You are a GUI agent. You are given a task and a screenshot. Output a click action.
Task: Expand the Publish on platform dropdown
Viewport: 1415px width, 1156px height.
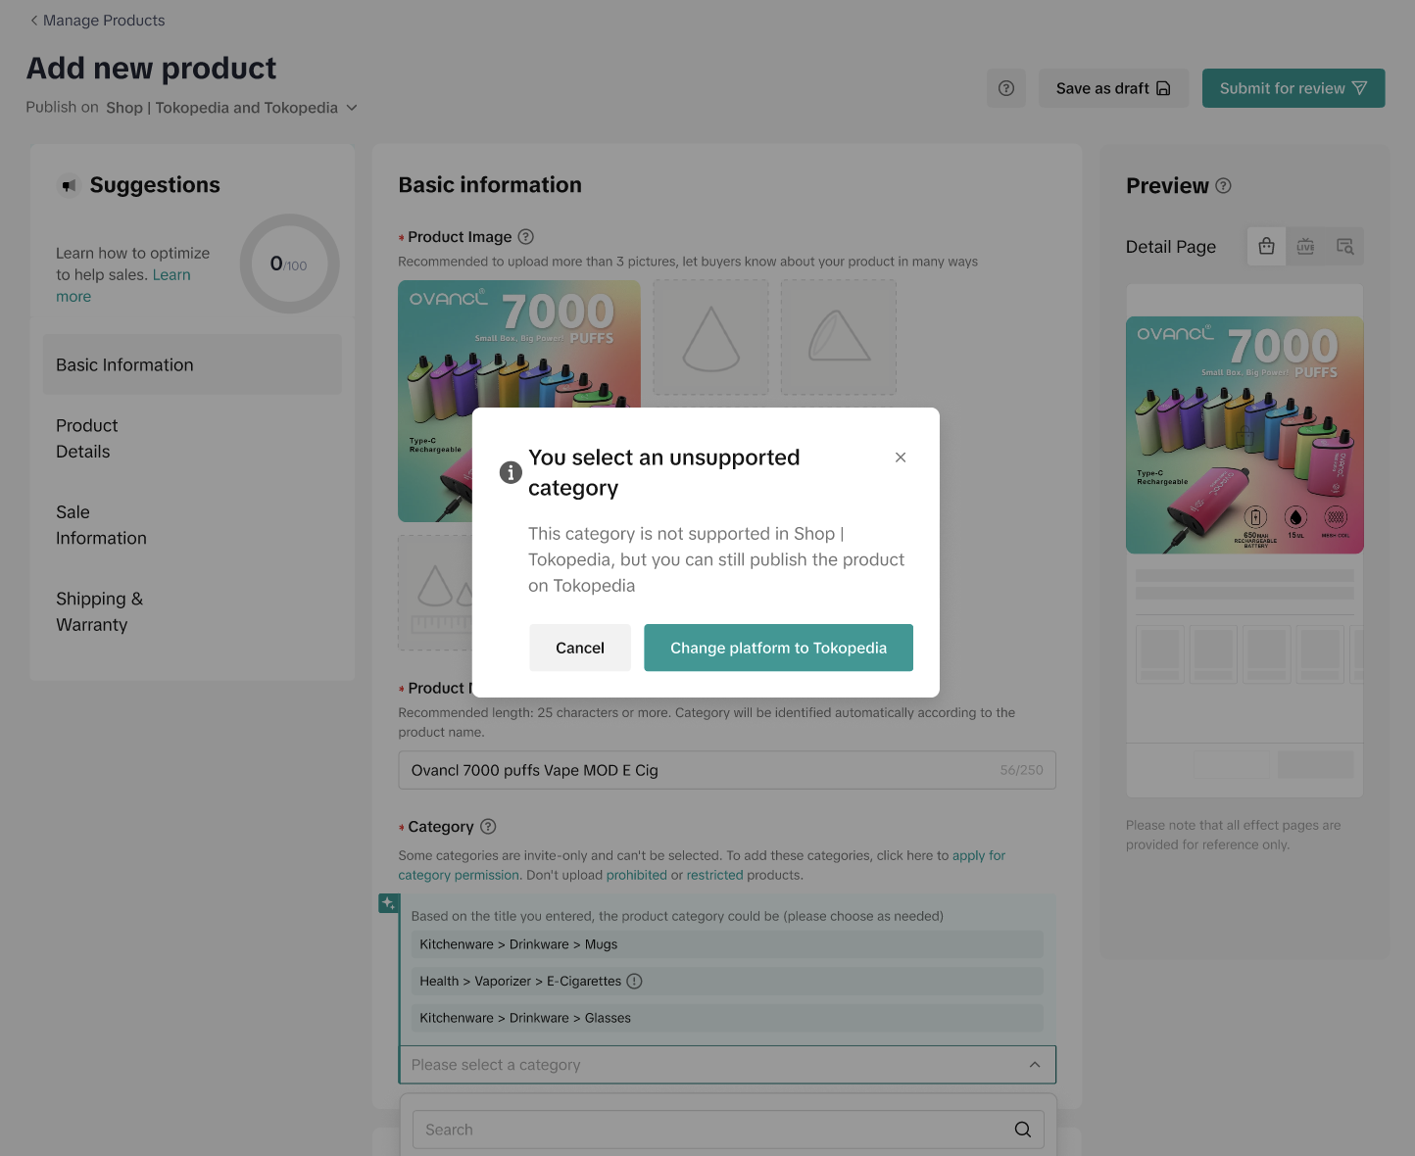pyautogui.click(x=352, y=108)
